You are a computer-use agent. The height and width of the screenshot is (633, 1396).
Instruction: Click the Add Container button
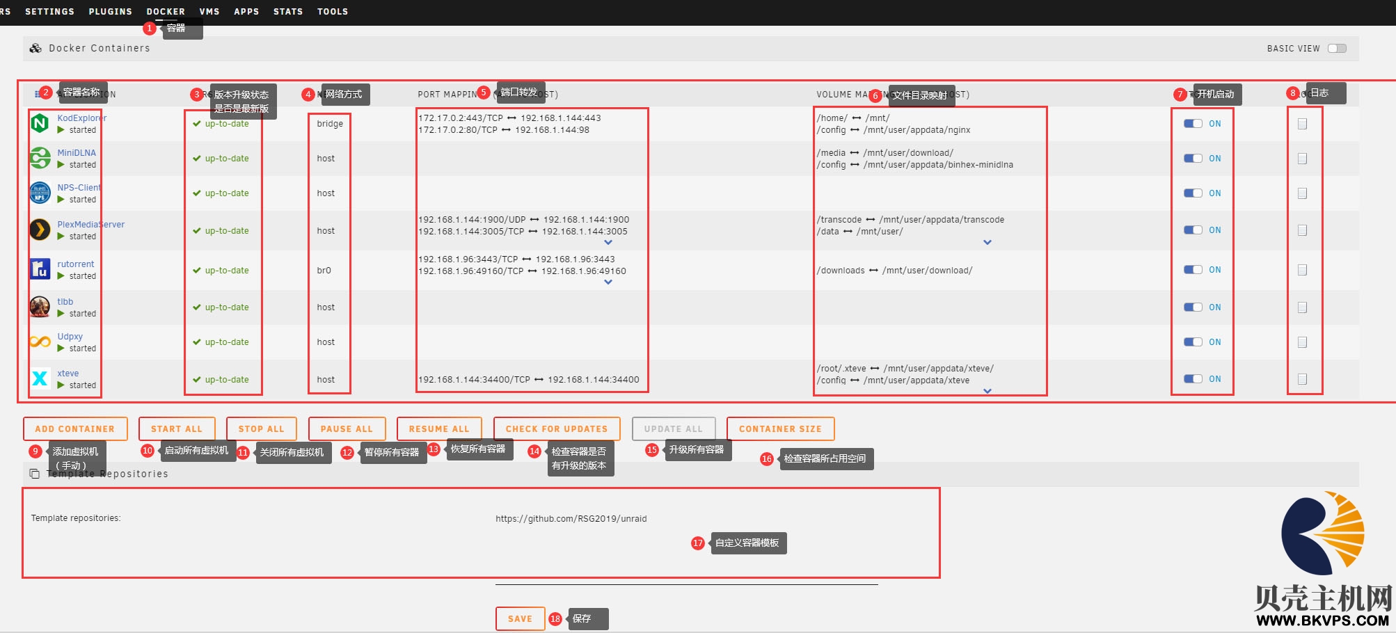[75, 429]
